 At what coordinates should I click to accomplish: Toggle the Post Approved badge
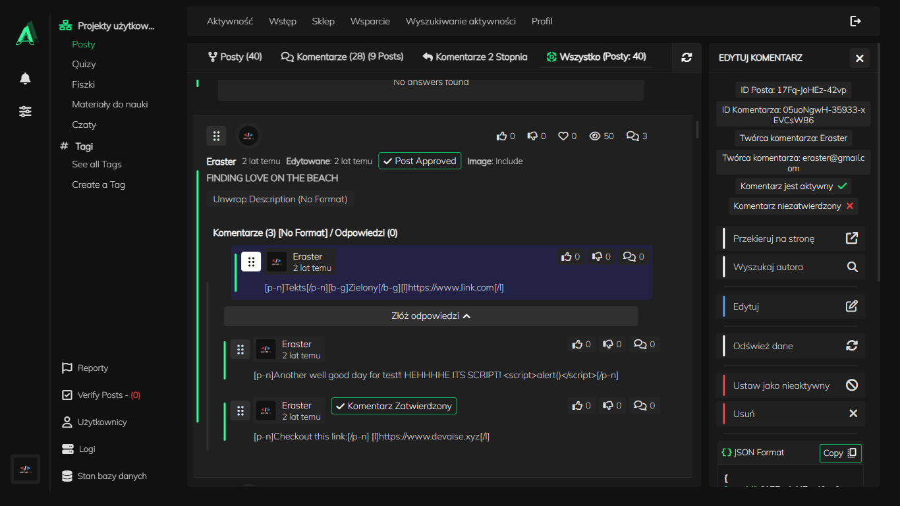click(420, 161)
